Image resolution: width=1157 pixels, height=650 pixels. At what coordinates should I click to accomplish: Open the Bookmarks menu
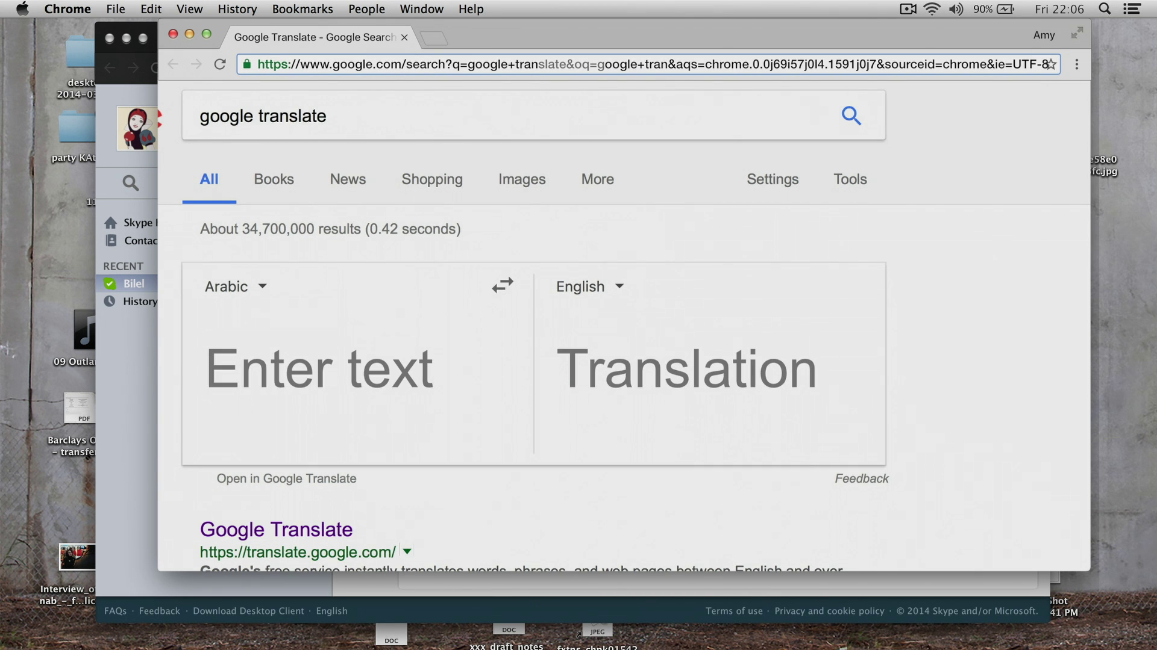click(x=303, y=9)
